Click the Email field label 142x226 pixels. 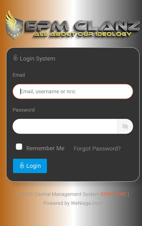(19, 75)
